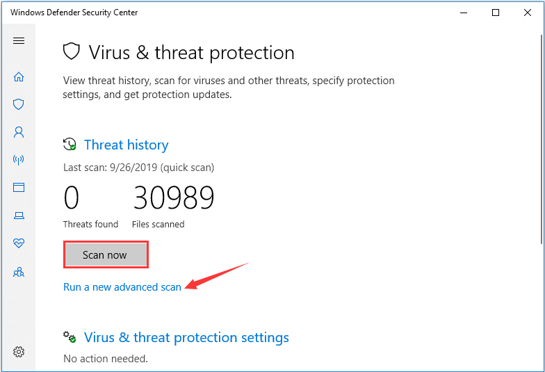Image resolution: width=545 pixels, height=372 pixels.
Task: Go to Home in sidebar
Action: (19, 76)
